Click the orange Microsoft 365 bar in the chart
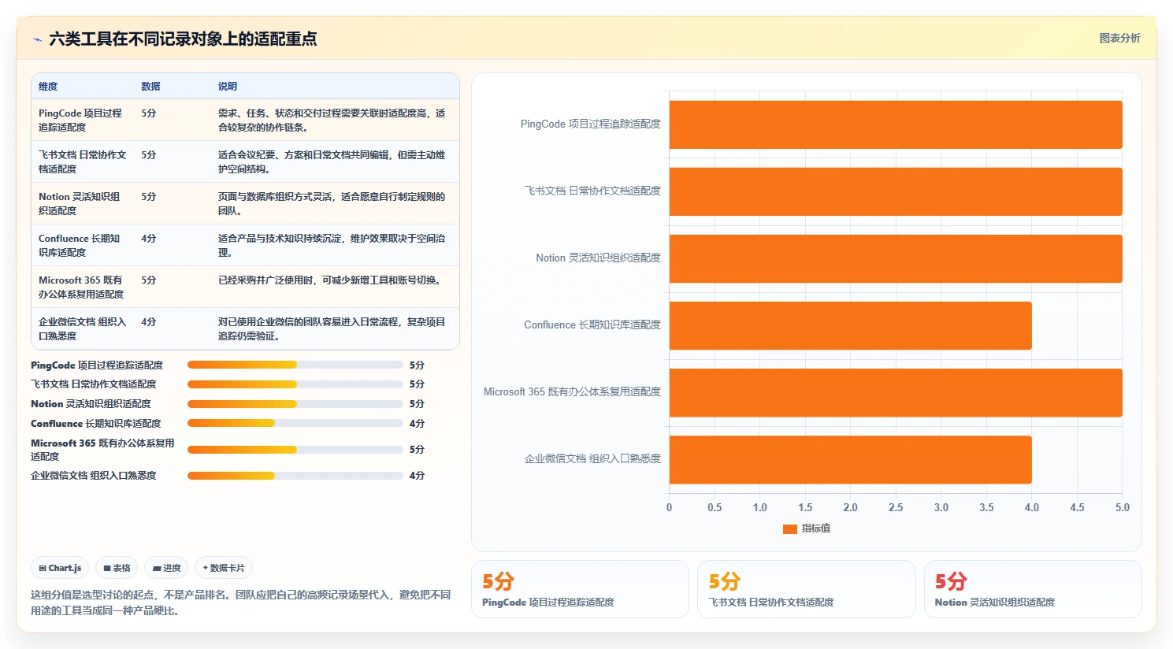This screenshot has width=1173, height=649. tap(896, 392)
